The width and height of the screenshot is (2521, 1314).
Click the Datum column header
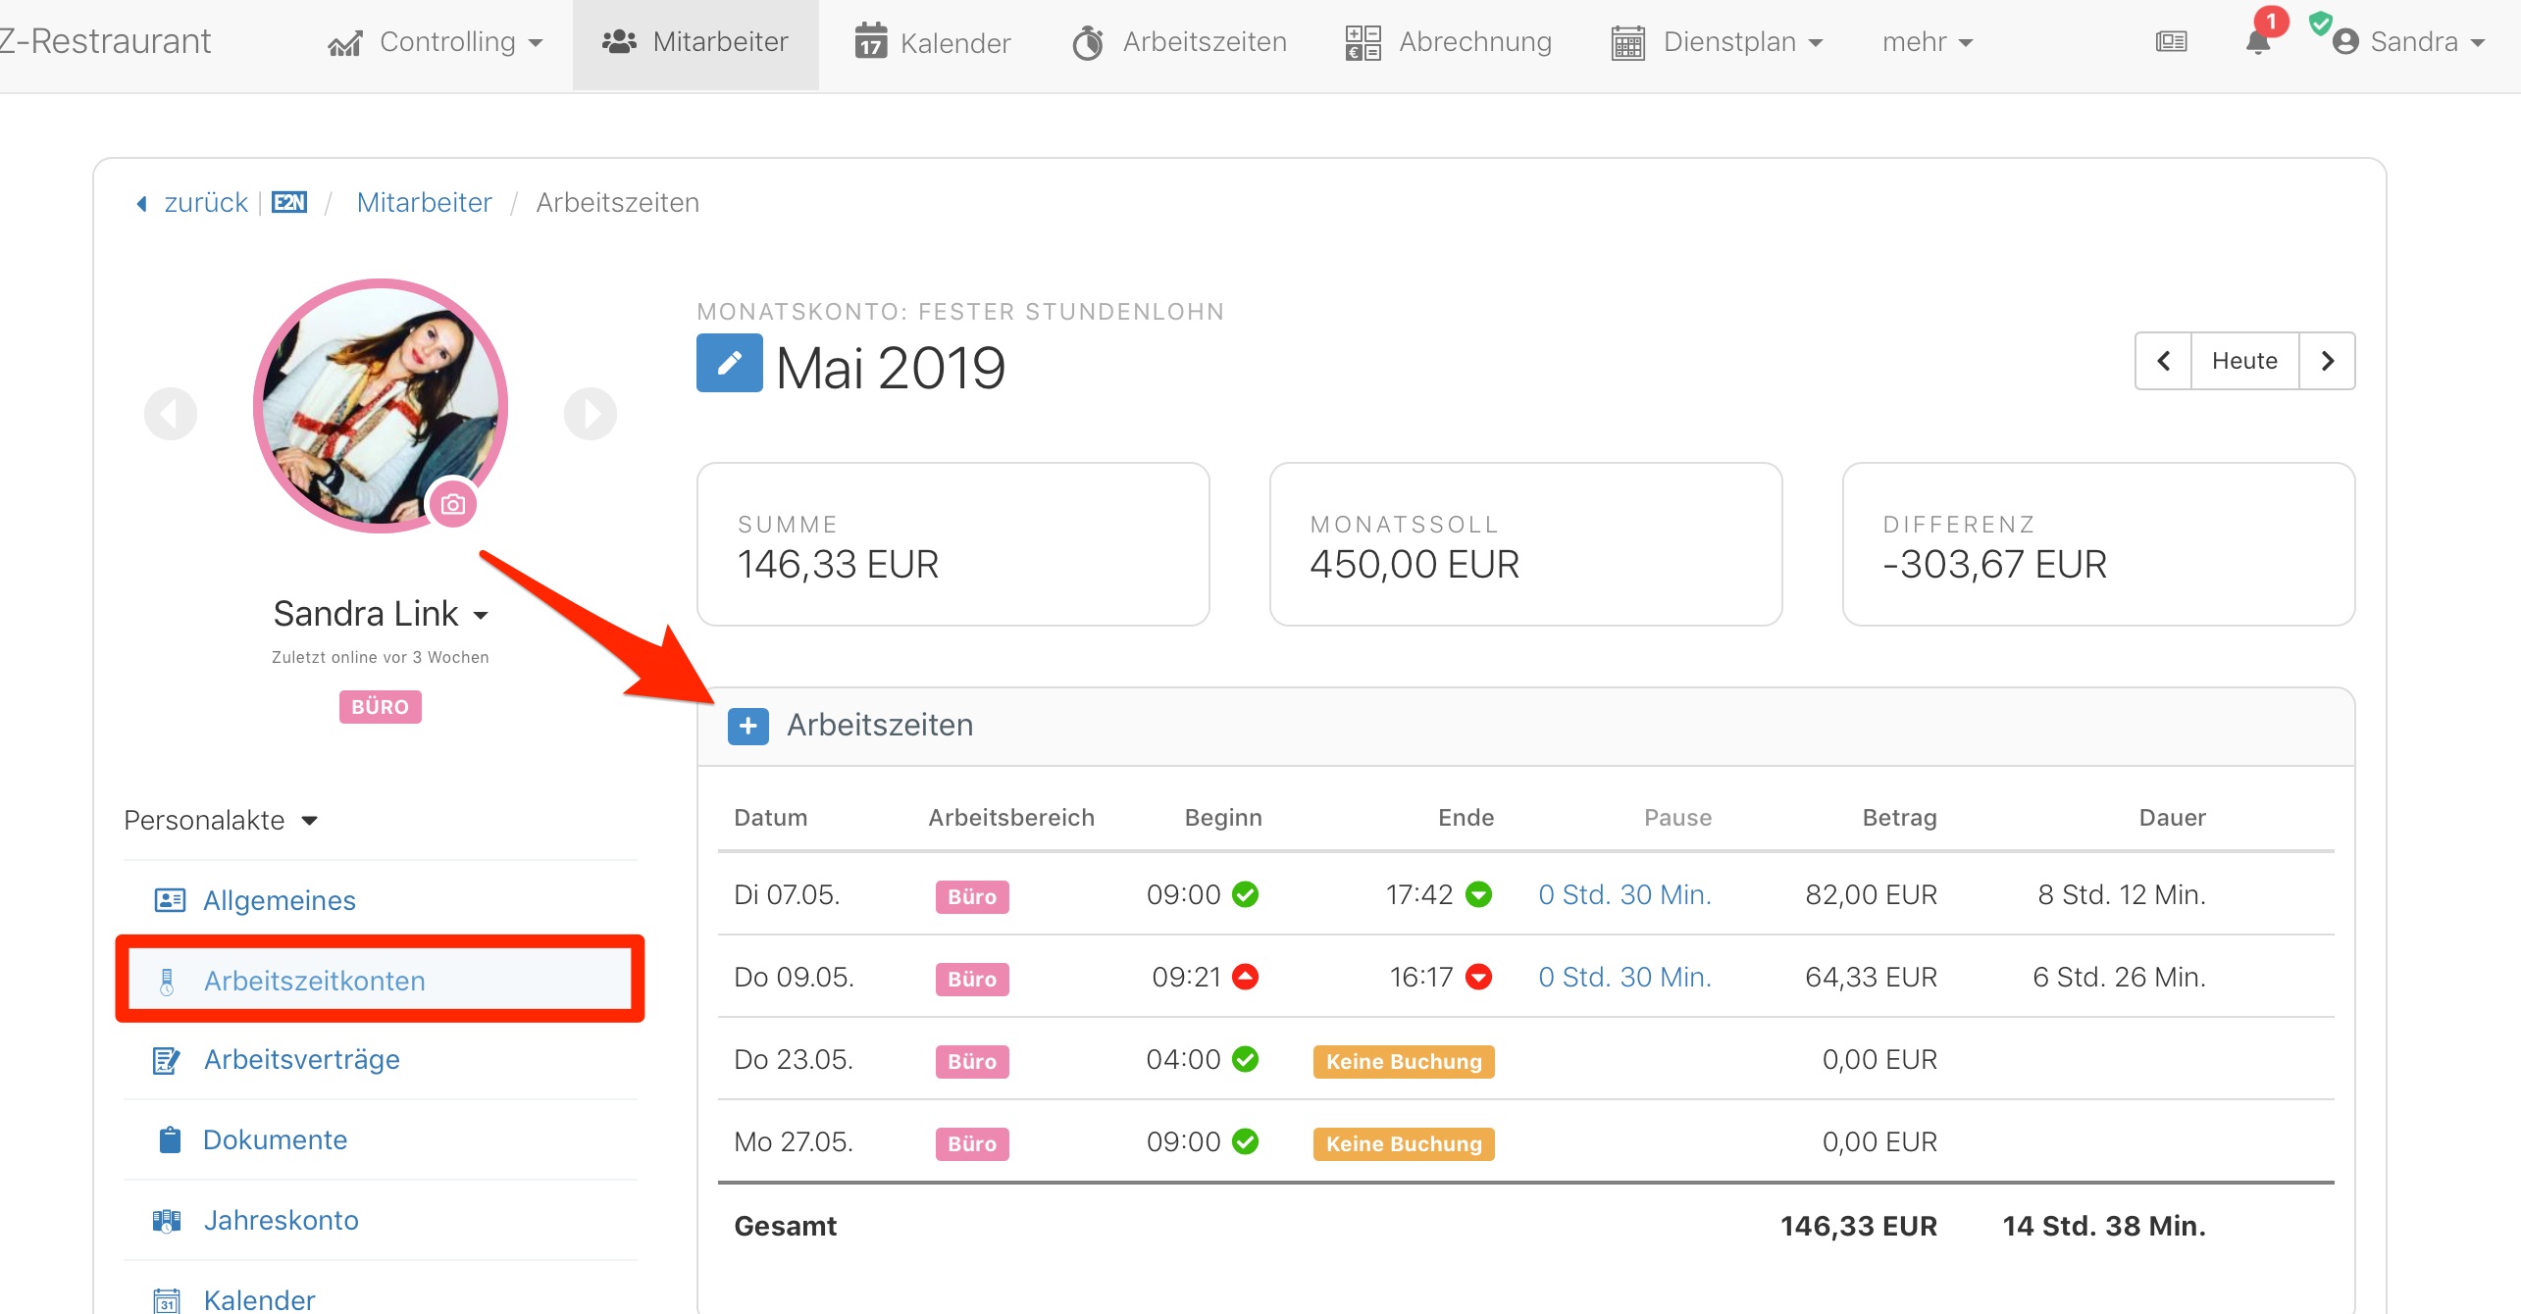pos(771,818)
